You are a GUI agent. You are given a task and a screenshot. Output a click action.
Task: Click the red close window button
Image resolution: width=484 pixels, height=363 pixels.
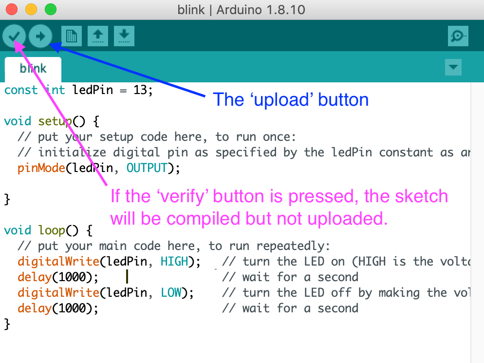(x=12, y=9)
